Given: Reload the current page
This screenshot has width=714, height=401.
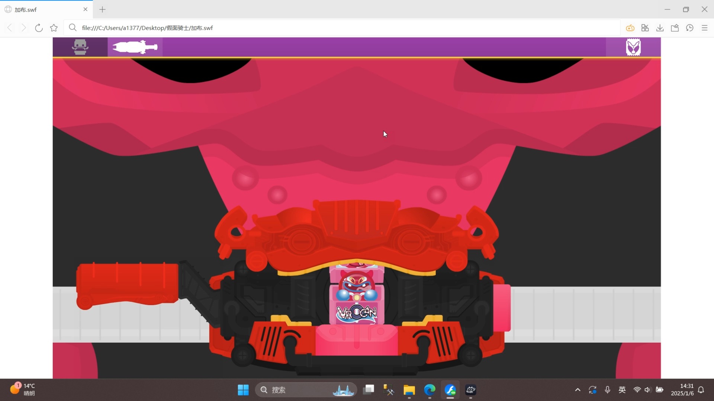Looking at the screenshot, I should click(39, 28).
